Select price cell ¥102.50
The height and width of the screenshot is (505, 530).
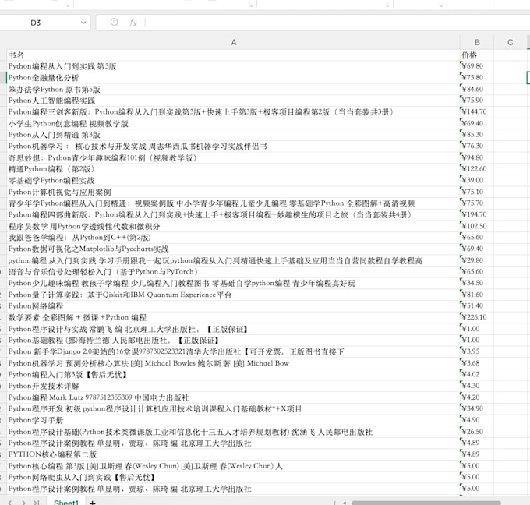point(477,226)
